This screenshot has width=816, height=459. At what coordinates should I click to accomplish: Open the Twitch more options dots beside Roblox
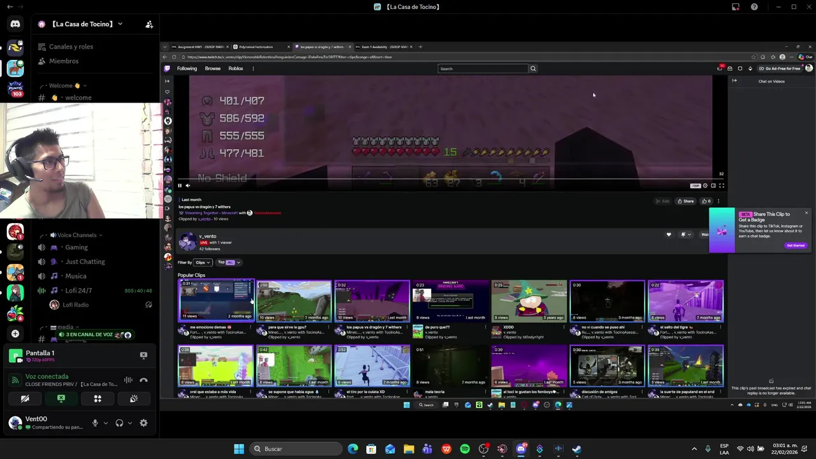pyautogui.click(x=253, y=69)
